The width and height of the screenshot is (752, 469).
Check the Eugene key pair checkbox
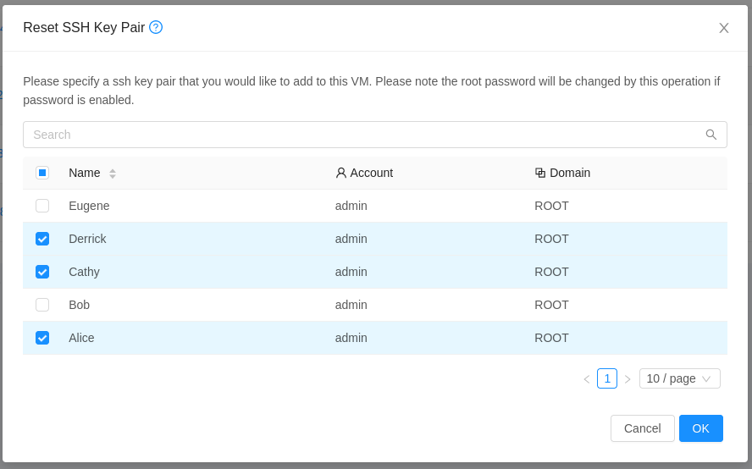point(42,206)
